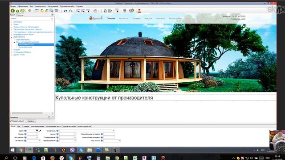
Task: Toggle the Показать объект checkbox
Action: tap(11, 121)
